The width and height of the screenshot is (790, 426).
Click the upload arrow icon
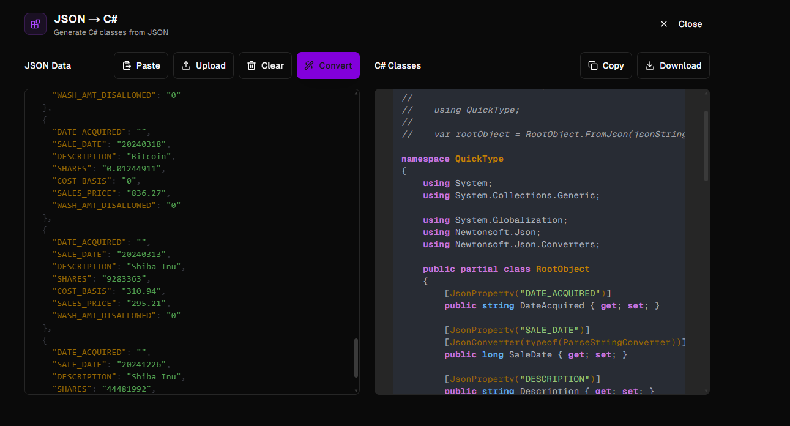186,65
